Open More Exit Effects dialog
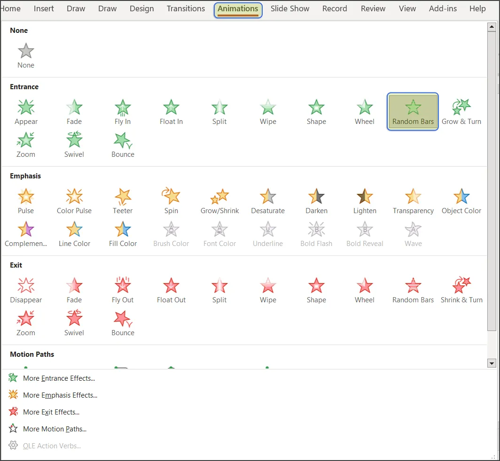500x461 pixels. (x=44, y=412)
